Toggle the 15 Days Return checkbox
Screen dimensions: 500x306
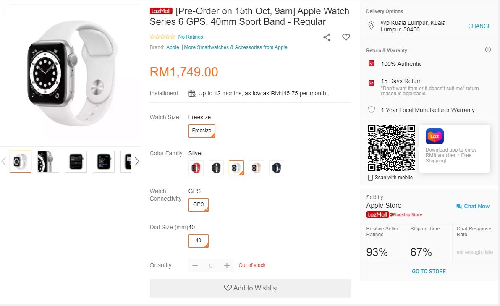[x=372, y=83]
